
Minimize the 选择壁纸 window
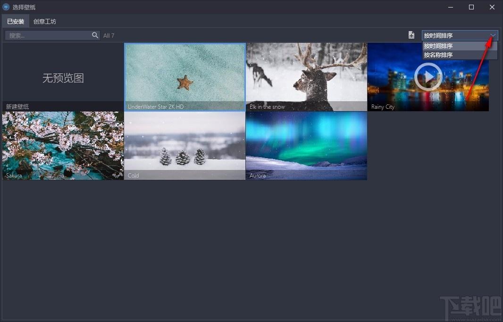[451, 7]
